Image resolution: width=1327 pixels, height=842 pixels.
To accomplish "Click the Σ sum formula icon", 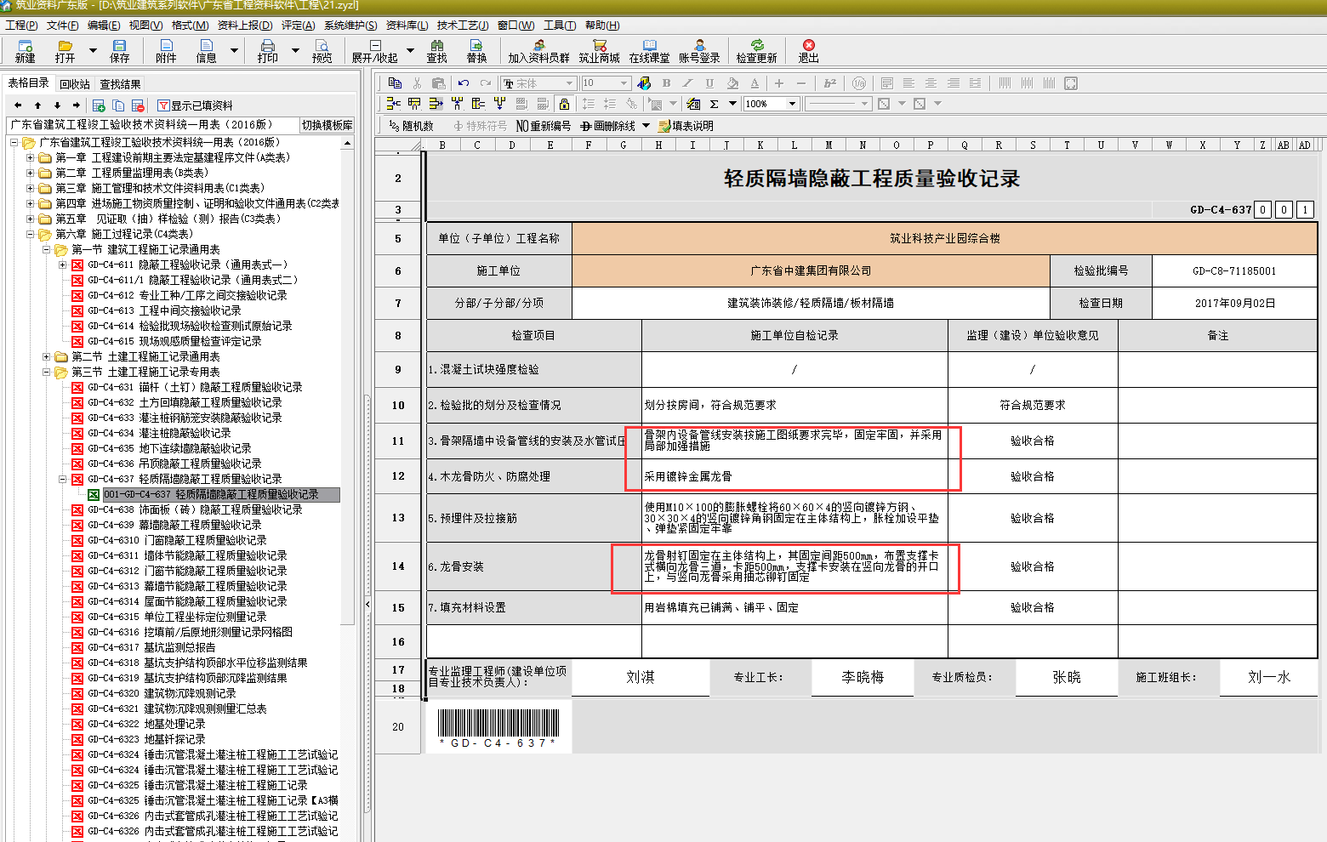I will pyautogui.click(x=714, y=104).
